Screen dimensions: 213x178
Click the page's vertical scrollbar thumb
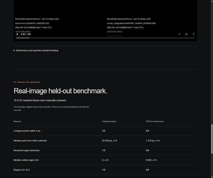[x=212, y=139]
